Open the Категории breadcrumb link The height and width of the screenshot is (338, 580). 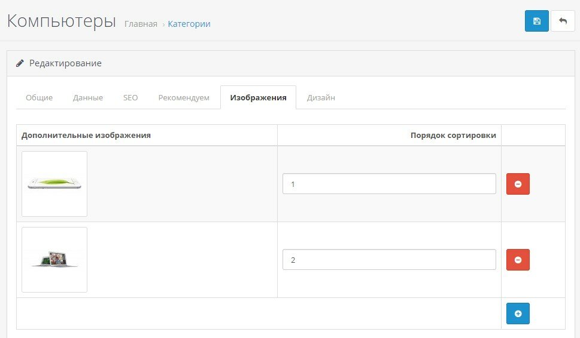click(x=189, y=24)
